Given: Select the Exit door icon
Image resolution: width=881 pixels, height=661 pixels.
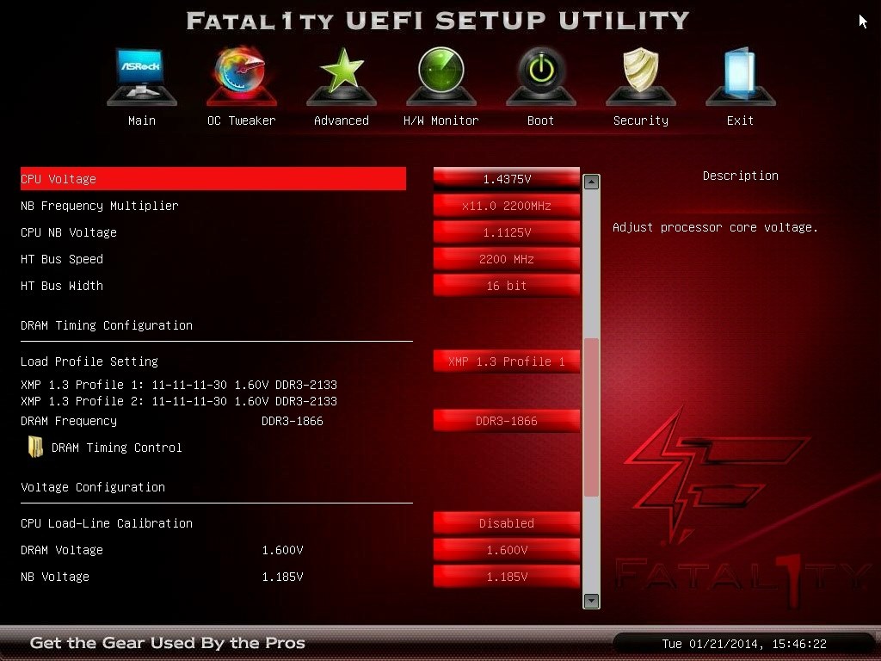Looking at the screenshot, I should 740,76.
